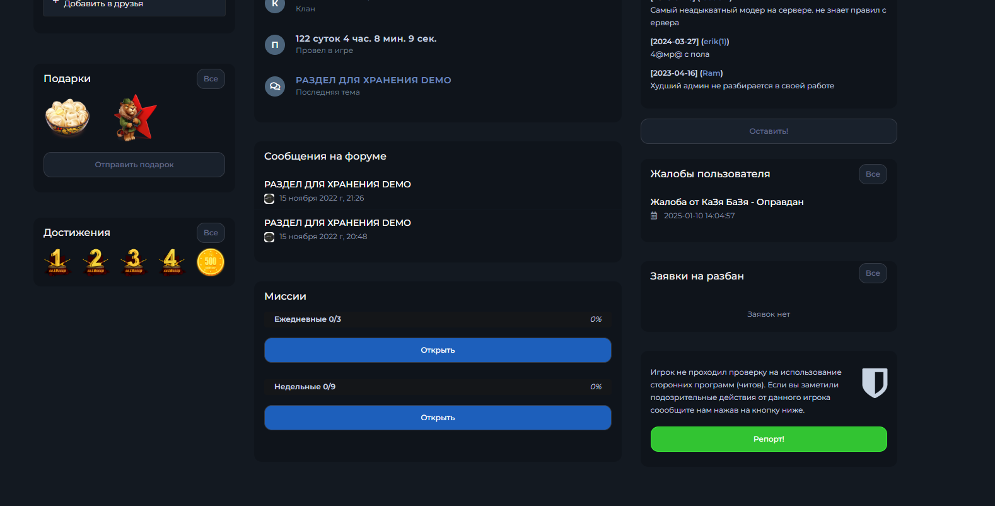The height and width of the screenshot is (506, 995).
Task: Select the number 2 achievement medal
Action: coord(95,261)
